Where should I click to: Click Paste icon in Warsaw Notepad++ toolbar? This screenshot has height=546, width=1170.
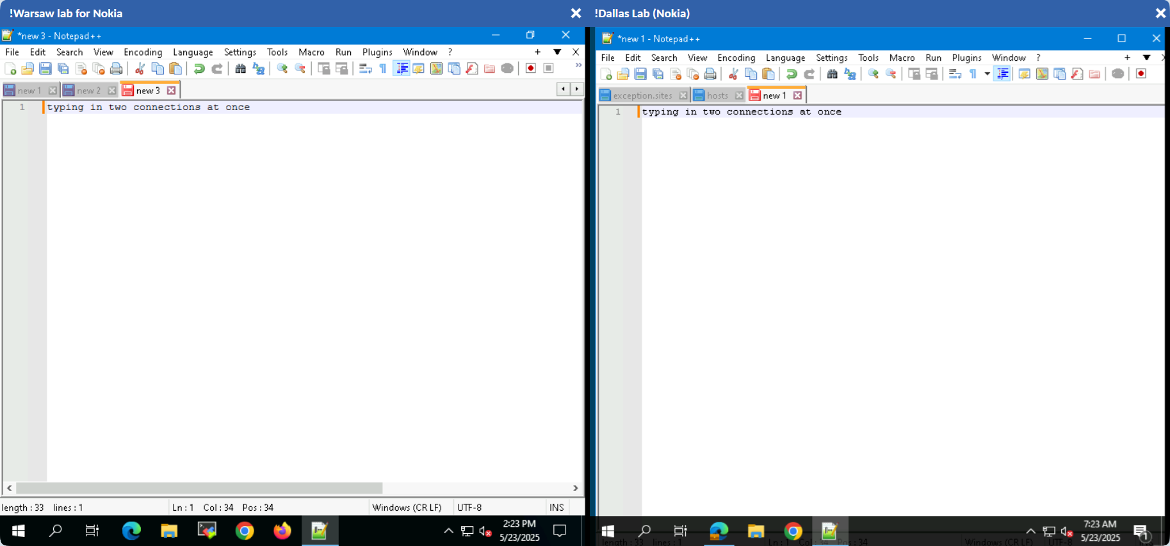pos(175,68)
